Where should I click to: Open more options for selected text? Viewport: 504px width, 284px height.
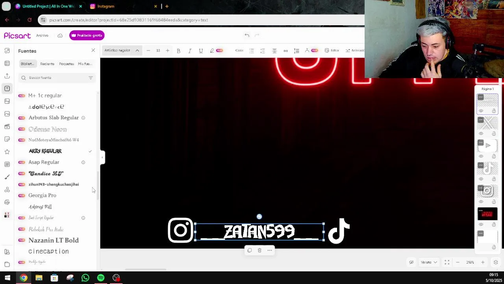270,250
